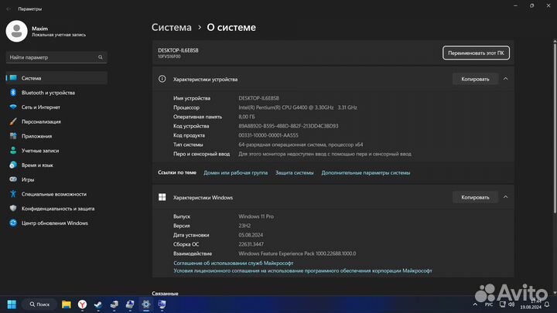Click the Сеть и Интернет Wi-Fi icon
Image resolution: width=557 pixels, height=313 pixels.
coord(13,107)
